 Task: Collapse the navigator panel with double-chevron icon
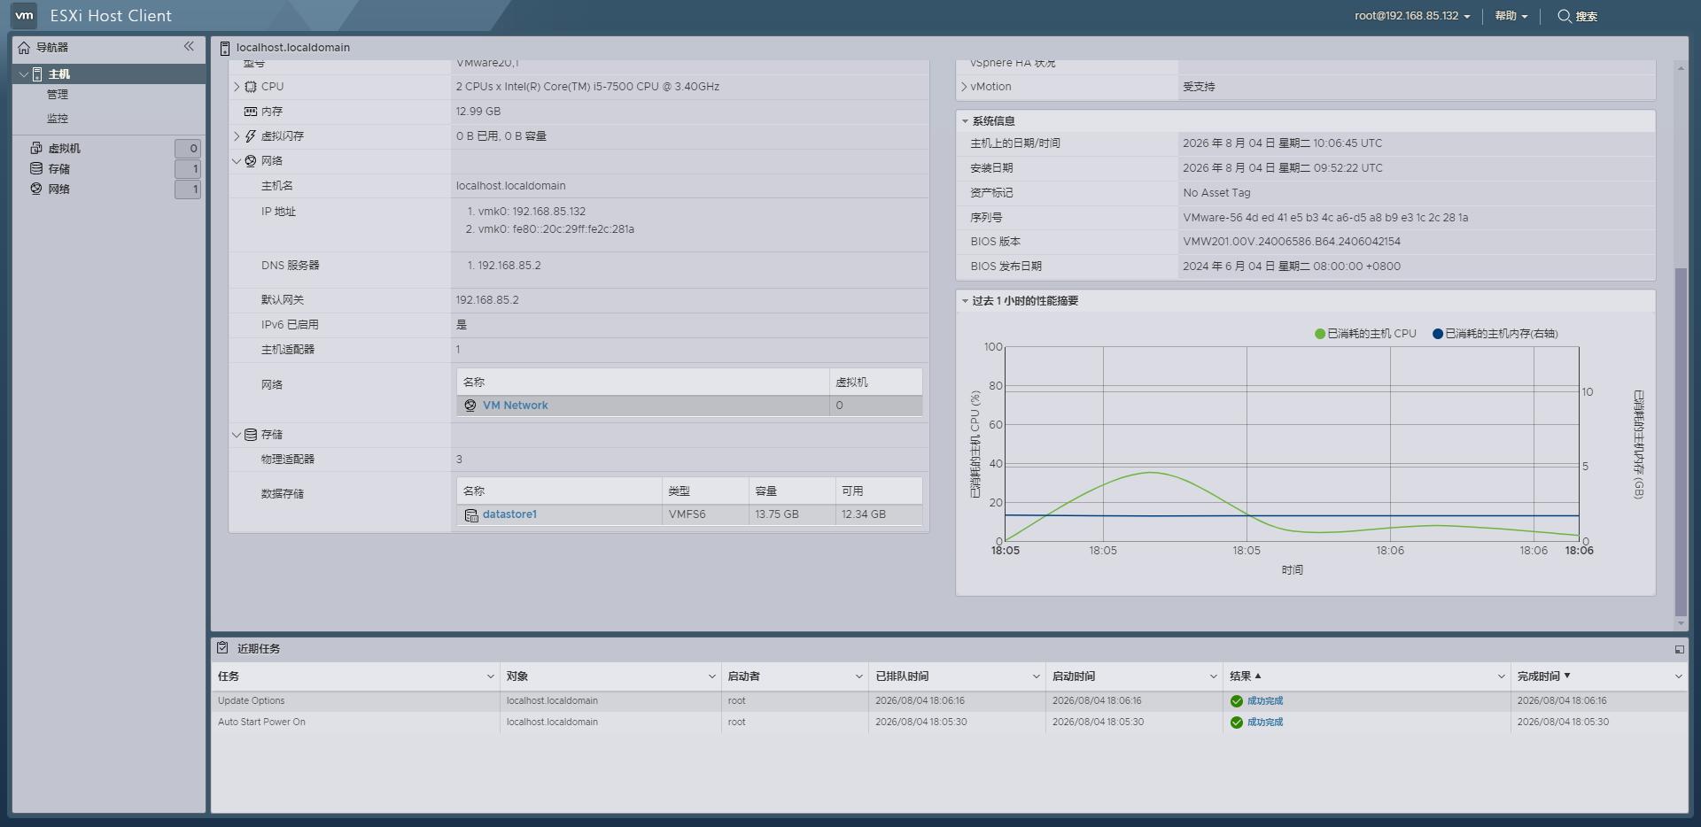tap(189, 46)
